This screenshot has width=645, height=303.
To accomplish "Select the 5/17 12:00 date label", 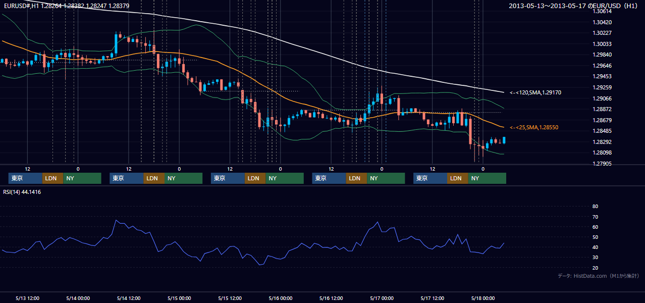I will click(433, 298).
